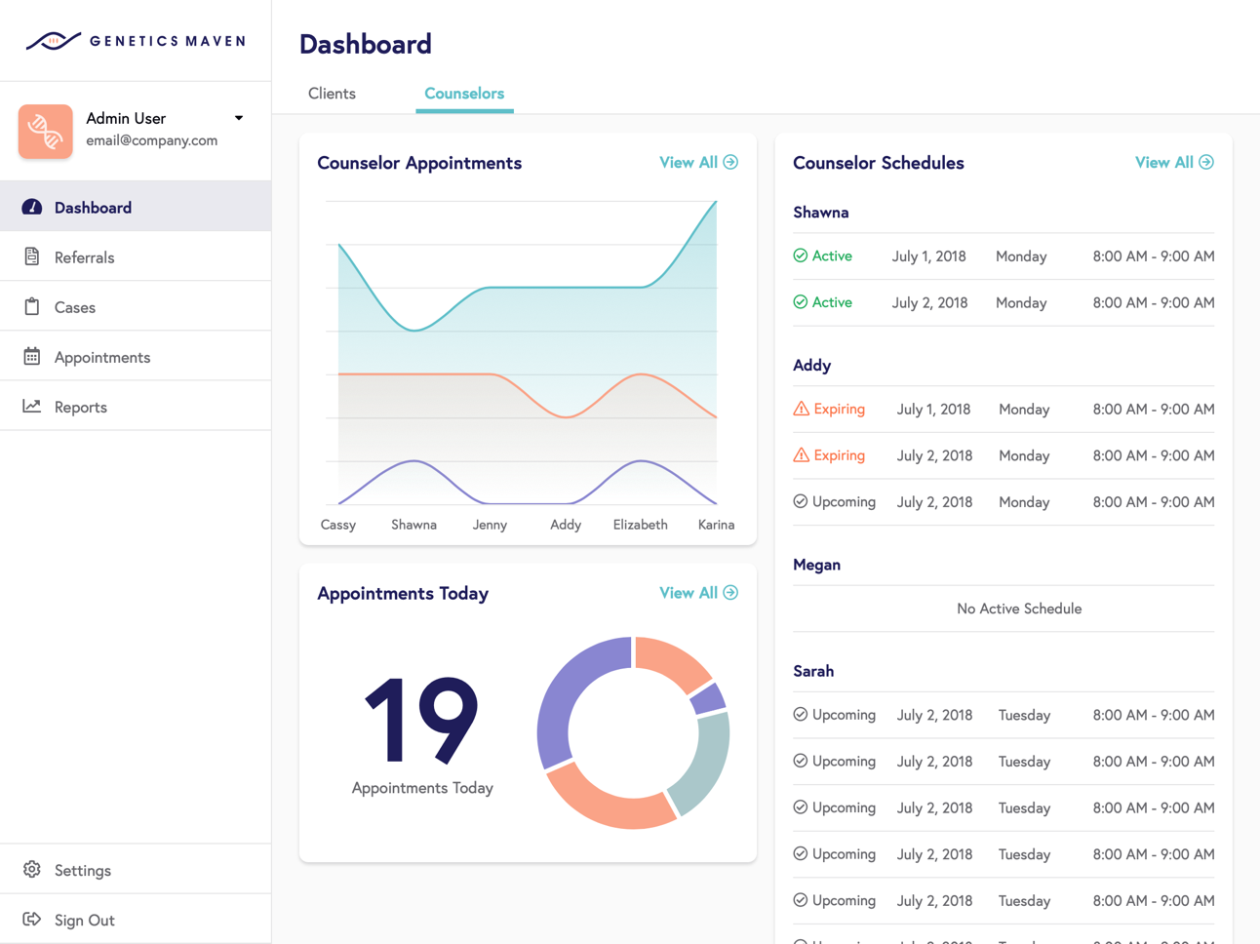Click the Elizabeth chart axis label
Viewport: 1260px width, 944px height.
pos(641,525)
